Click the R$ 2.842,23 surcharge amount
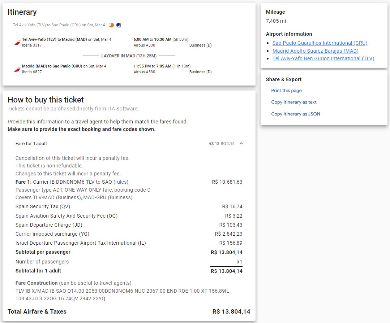This screenshot has width=390, height=323. coord(228,234)
